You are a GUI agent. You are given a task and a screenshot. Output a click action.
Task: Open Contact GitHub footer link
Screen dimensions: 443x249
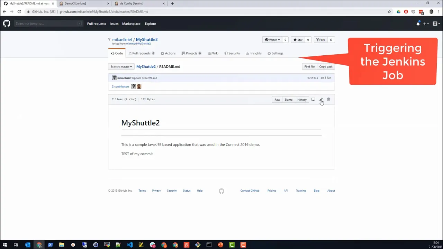pos(250,191)
